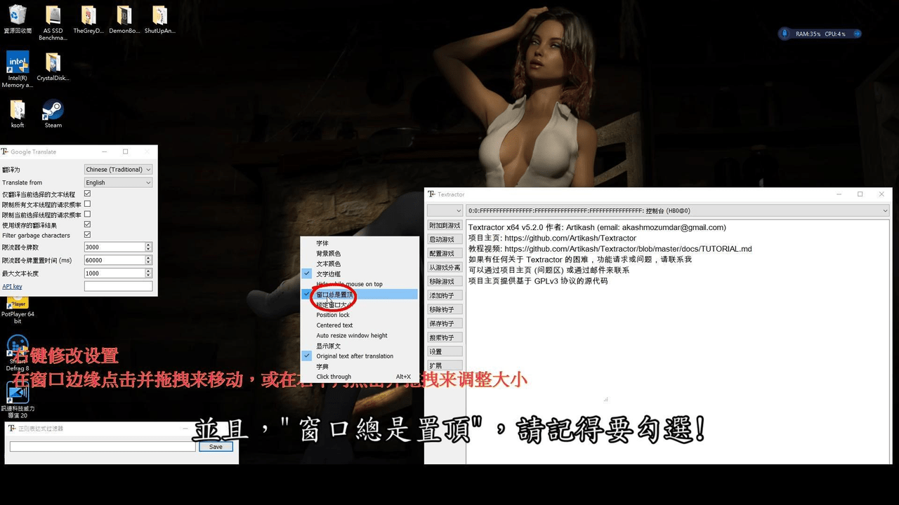
Task: Click the Smart Defrag 8 desktop icon
Action: pyautogui.click(x=18, y=354)
